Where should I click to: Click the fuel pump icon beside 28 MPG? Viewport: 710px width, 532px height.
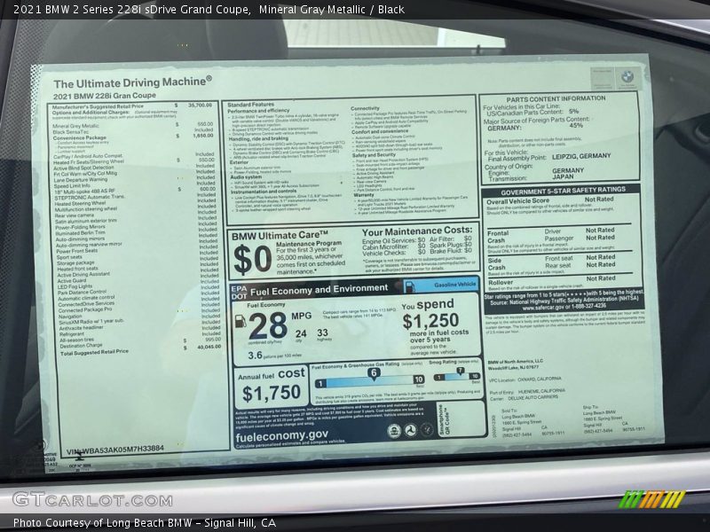point(241,322)
